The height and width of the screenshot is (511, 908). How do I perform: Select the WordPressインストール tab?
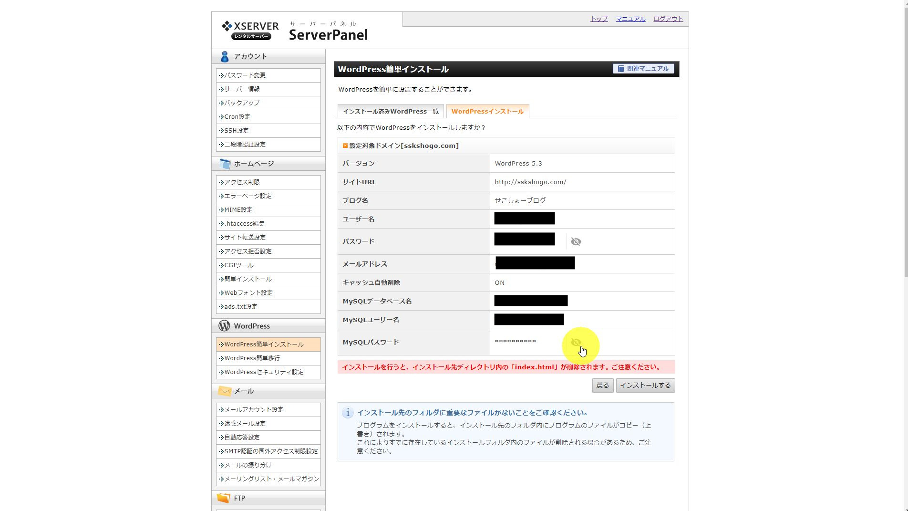tap(487, 112)
